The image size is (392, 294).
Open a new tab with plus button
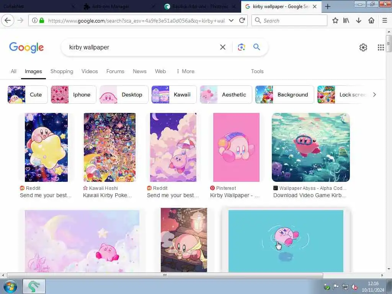328,7
